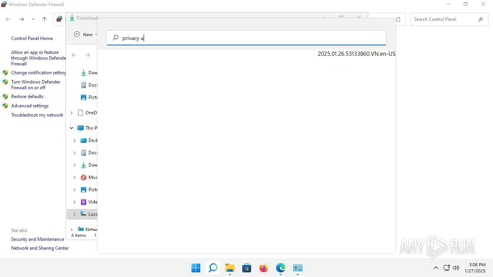Expand Documents node under This PC
Screen dimensions: 493x277
[75, 153]
